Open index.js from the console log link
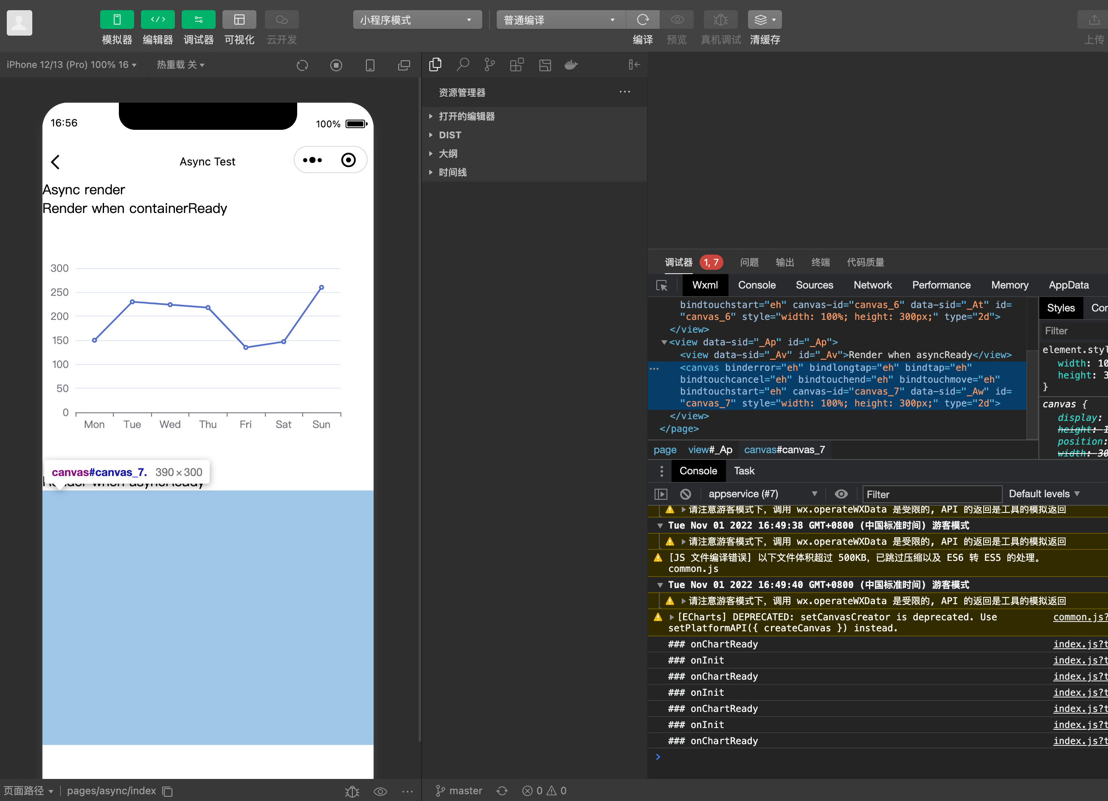Image resolution: width=1108 pixels, height=801 pixels. [x=1079, y=644]
